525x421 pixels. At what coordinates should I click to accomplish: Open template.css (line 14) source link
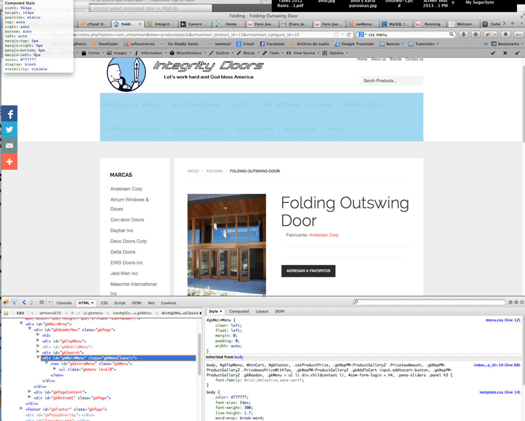coord(500,392)
